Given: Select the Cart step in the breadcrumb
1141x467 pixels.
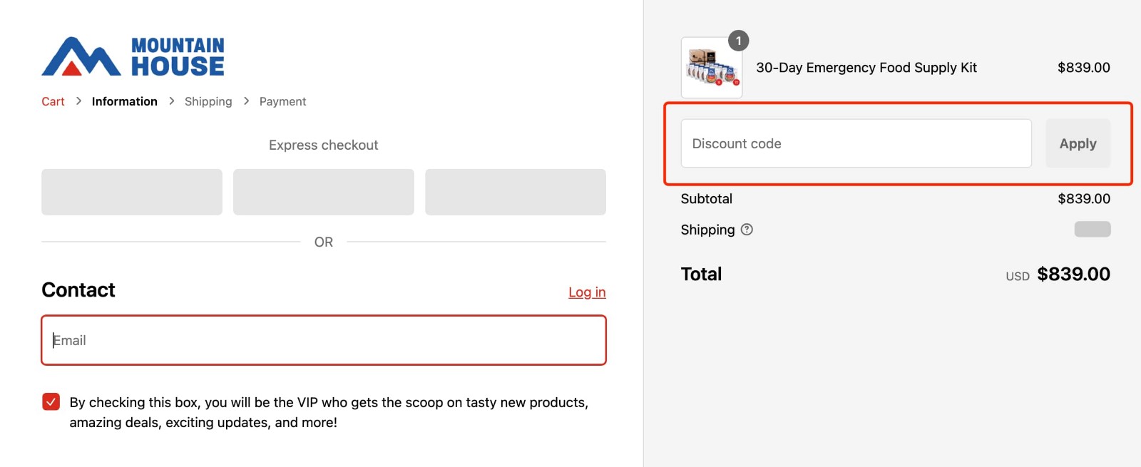Looking at the screenshot, I should (x=52, y=101).
